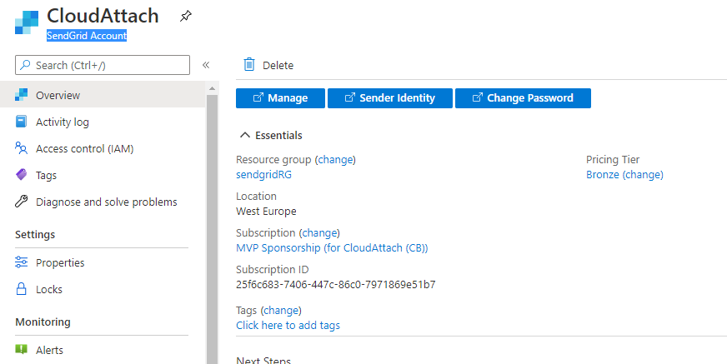Focus the Search (Ctrl+/) input field
This screenshot has width=727, height=364.
click(x=103, y=65)
